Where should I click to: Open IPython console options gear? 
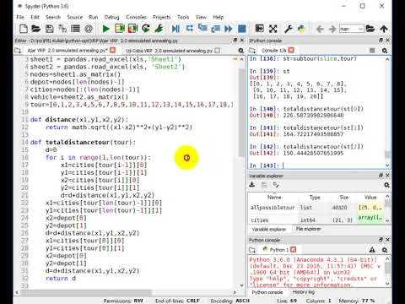click(385, 51)
